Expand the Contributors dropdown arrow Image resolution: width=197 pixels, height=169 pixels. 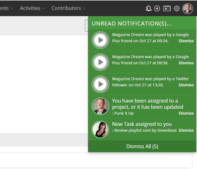tap(84, 8)
